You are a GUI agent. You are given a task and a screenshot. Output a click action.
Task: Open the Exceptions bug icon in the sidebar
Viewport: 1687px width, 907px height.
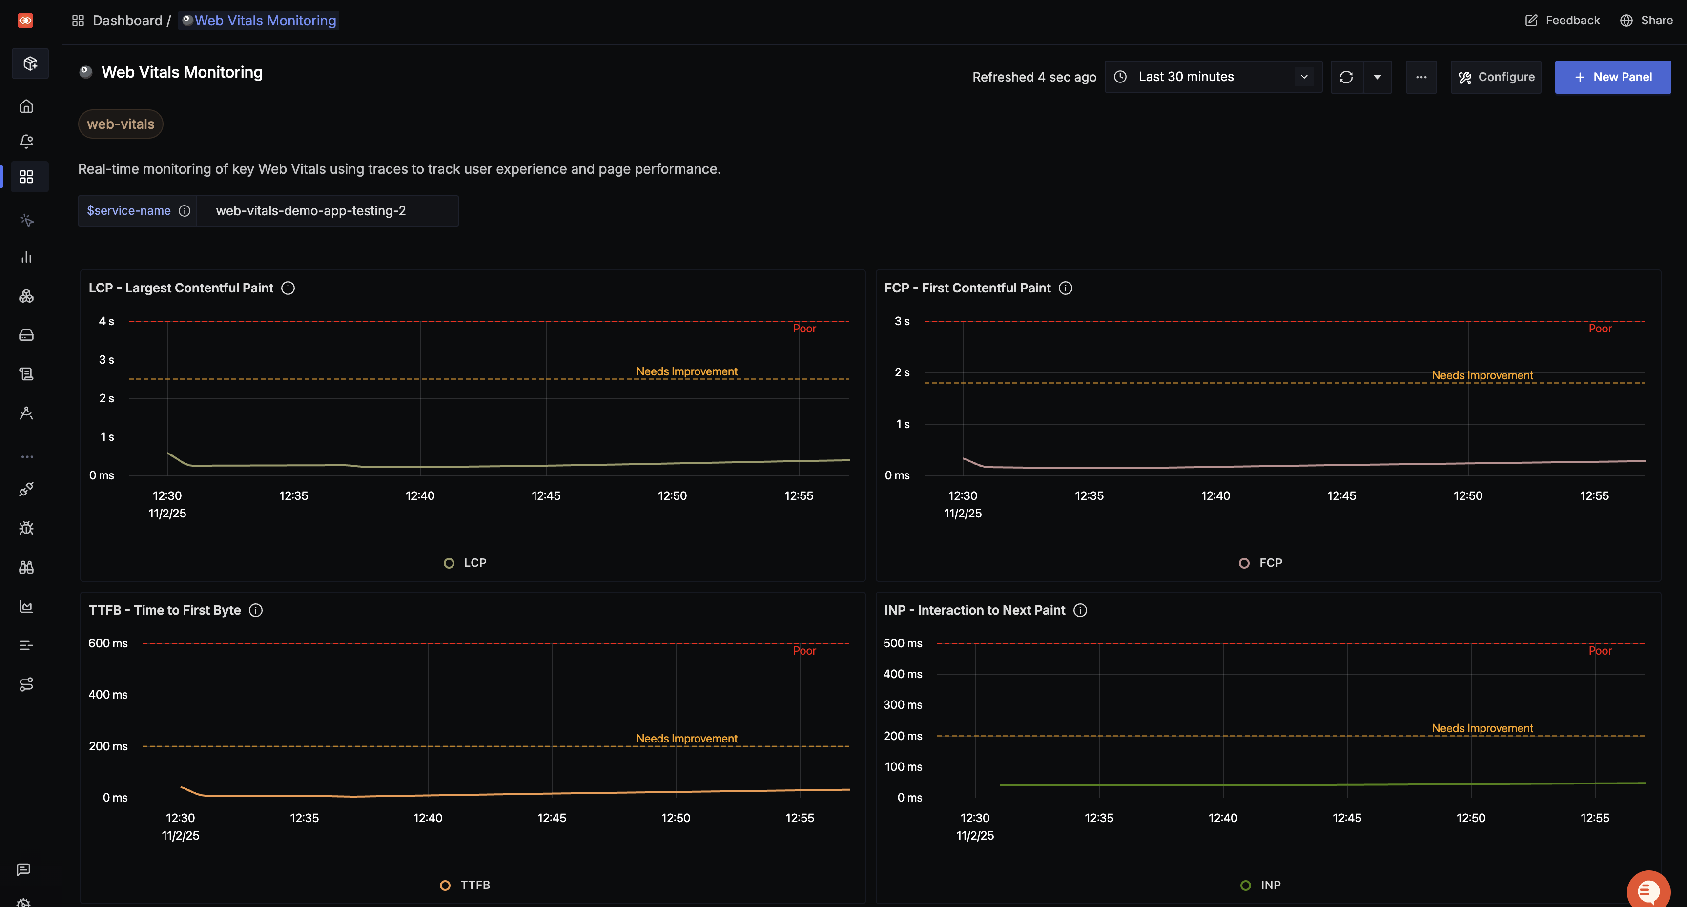click(x=26, y=528)
